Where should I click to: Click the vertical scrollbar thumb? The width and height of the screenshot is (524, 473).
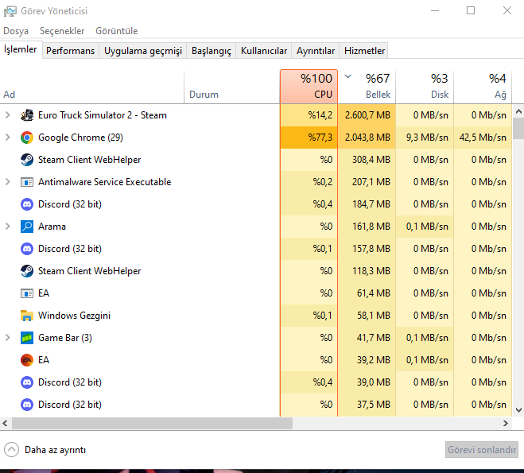pos(518,128)
